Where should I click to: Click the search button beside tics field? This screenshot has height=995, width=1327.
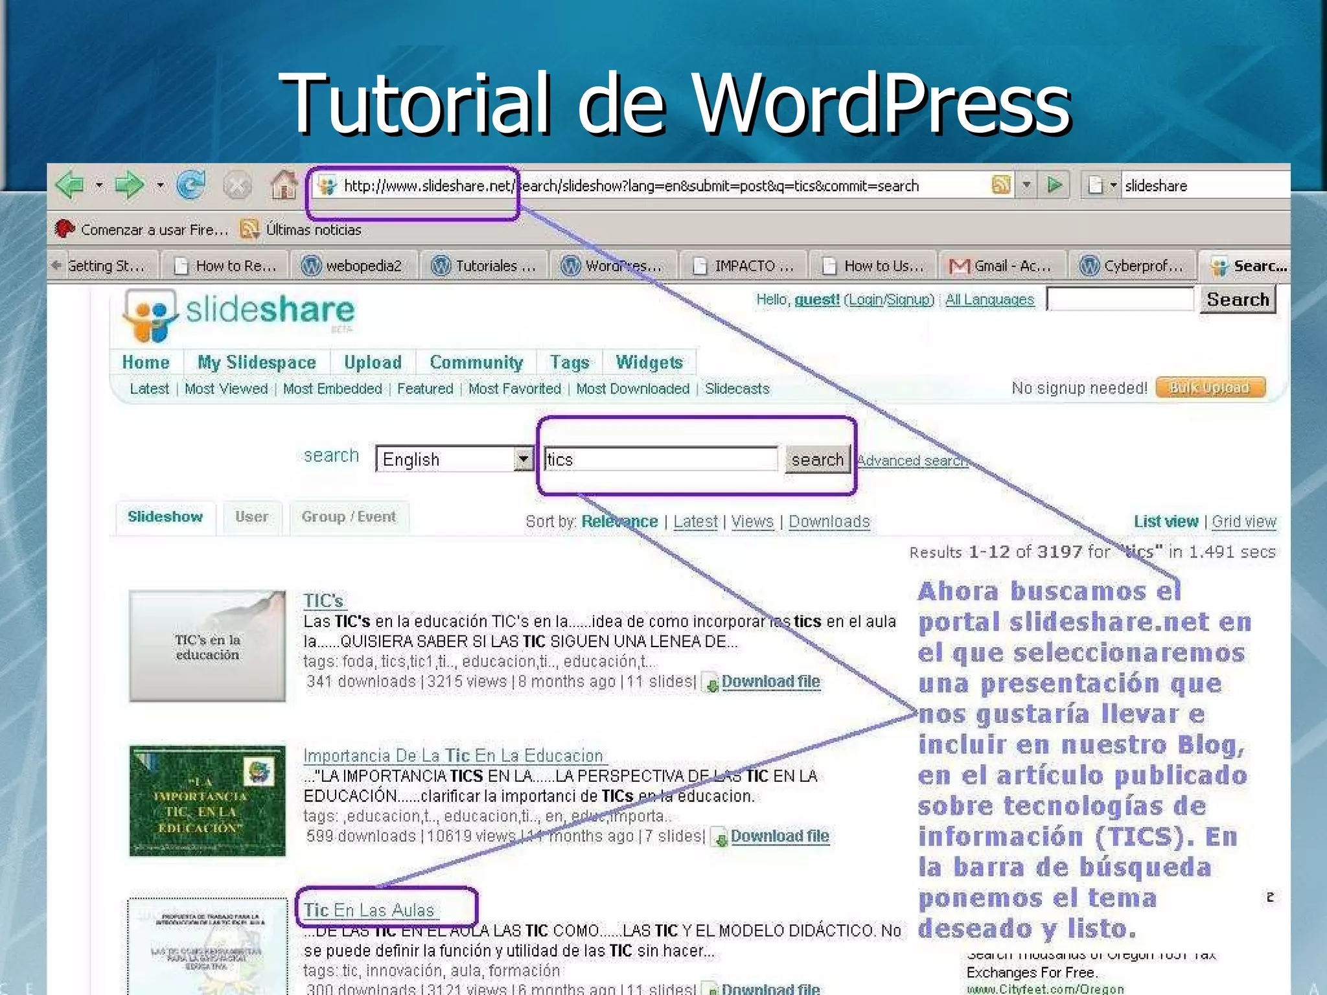[818, 459]
